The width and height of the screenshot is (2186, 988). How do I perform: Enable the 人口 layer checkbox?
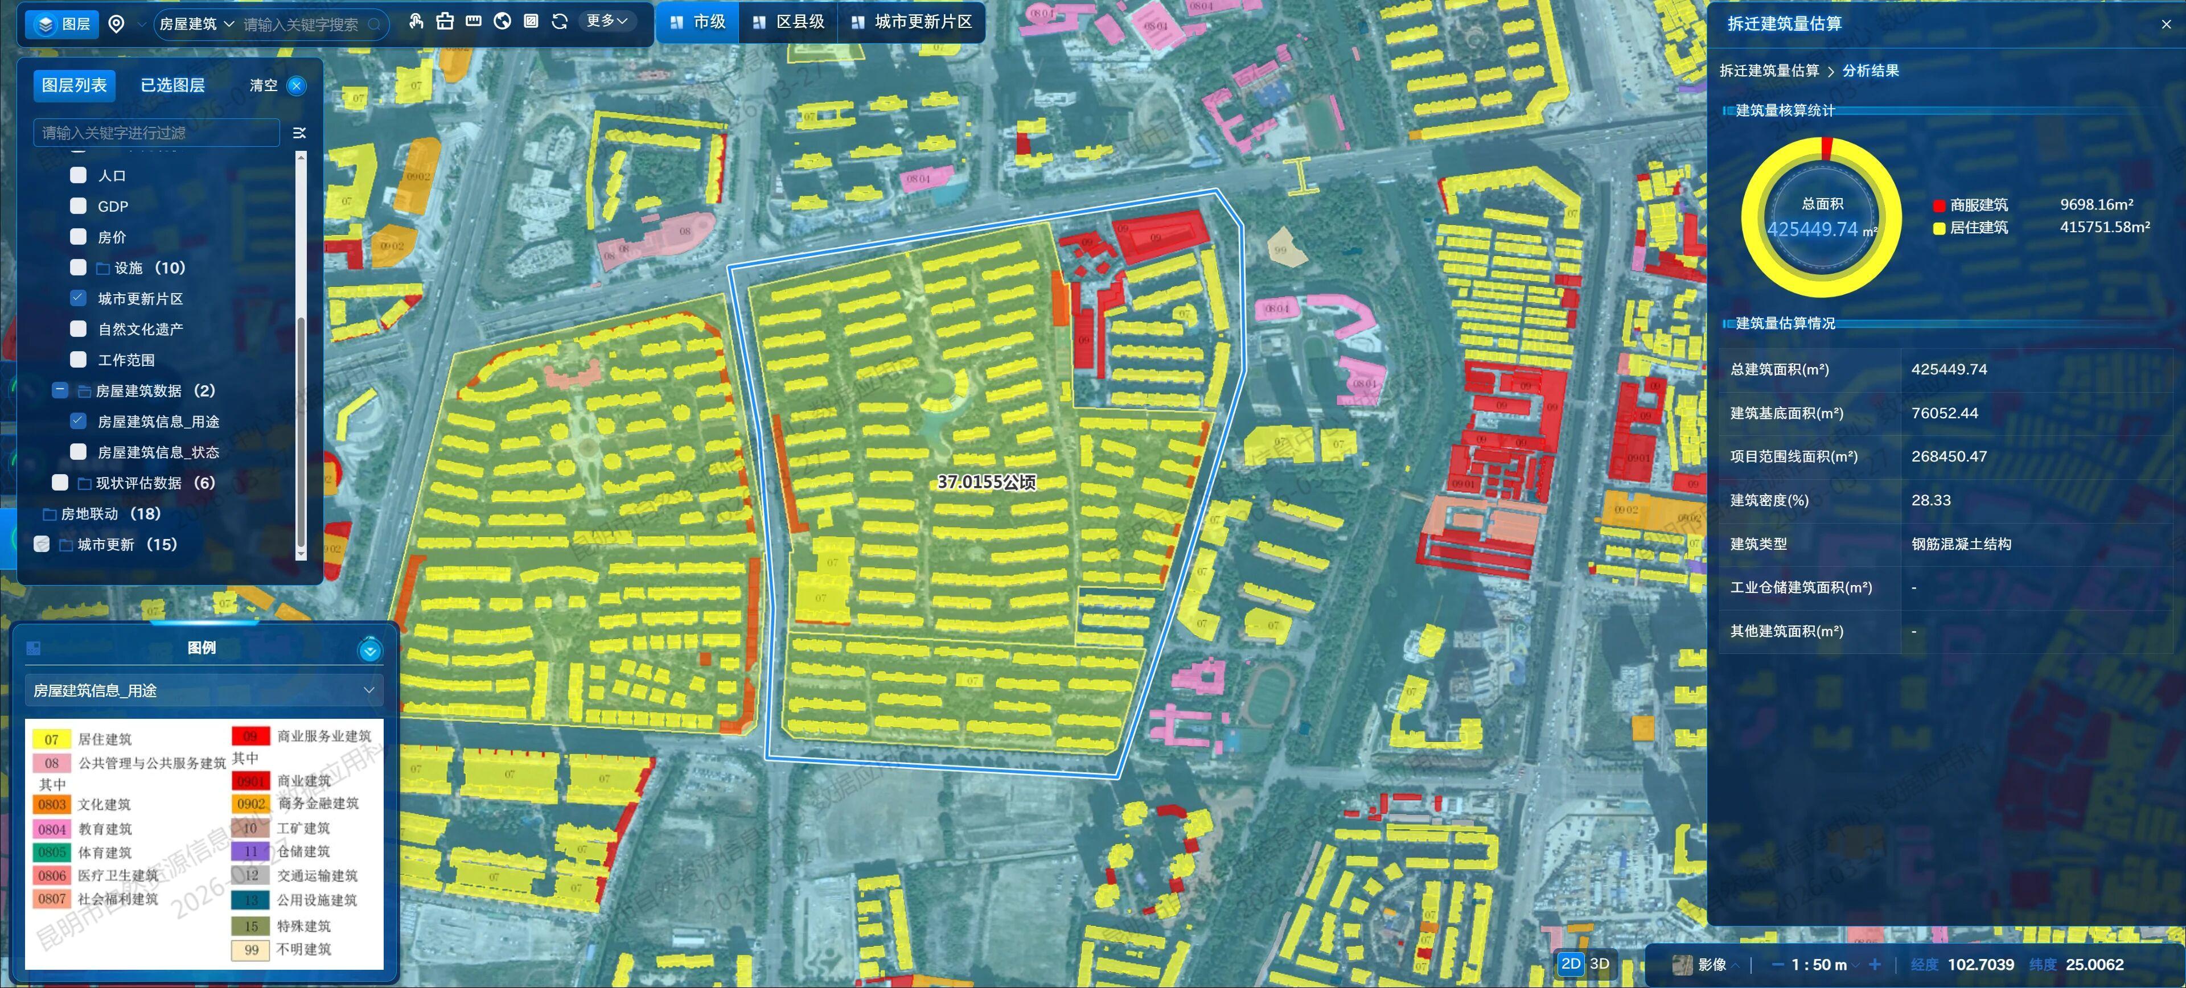point(78,175)
